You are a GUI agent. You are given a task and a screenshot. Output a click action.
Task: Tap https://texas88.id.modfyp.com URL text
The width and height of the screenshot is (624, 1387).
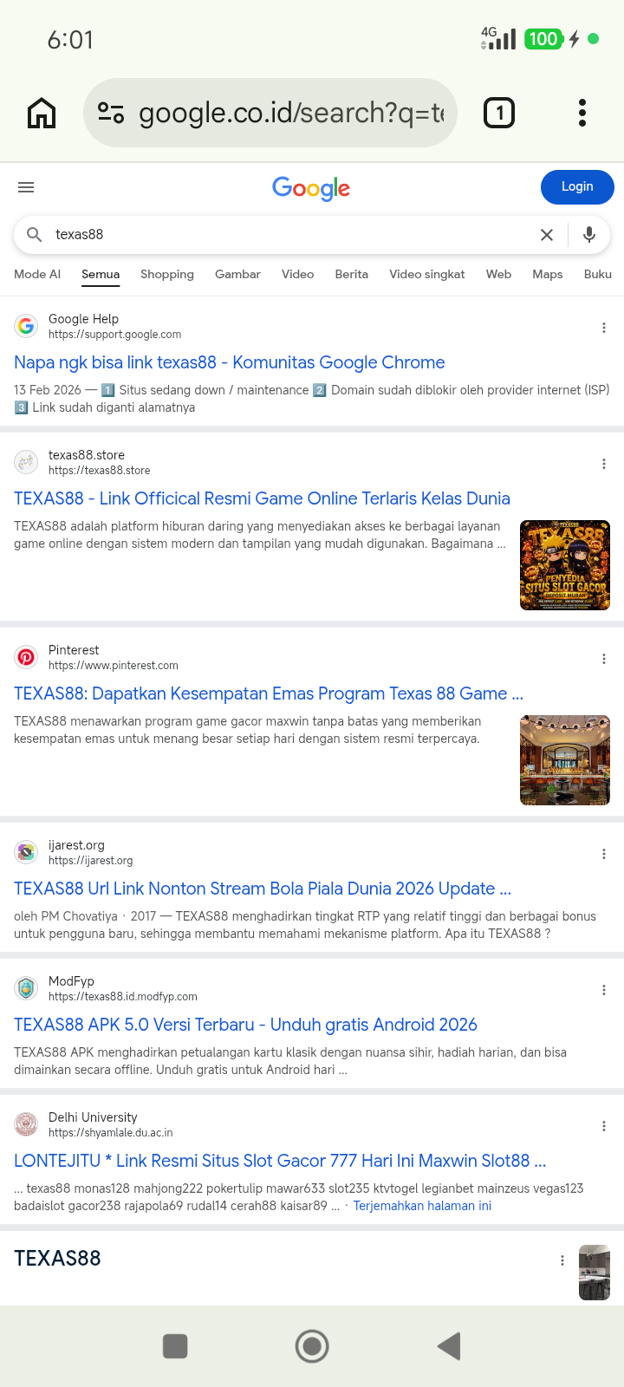(x=123, y=997)
